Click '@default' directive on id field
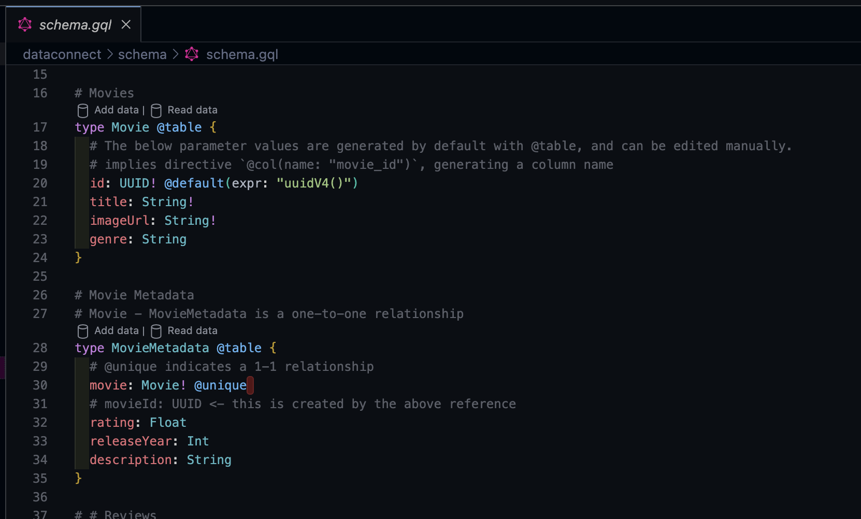This screenshot has width=861, height=519. coord(194,183)
